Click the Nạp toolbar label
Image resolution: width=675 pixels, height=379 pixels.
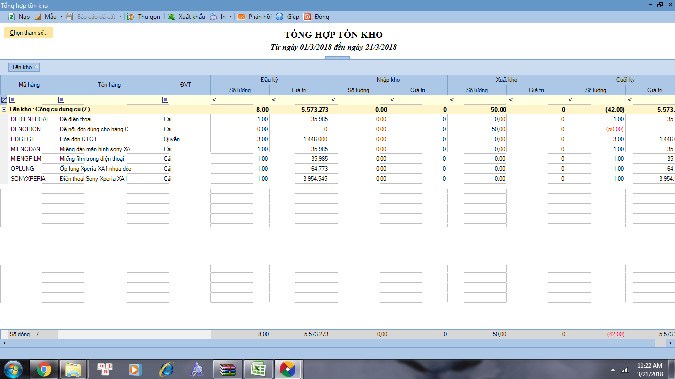[x=24, y=17]
